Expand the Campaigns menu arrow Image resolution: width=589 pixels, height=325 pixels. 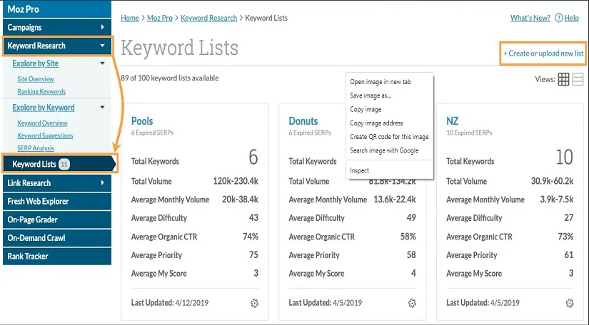pos(103,27)
